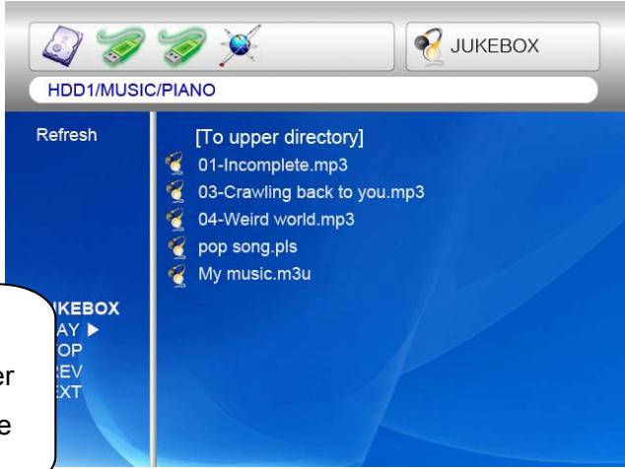Click the music icon beside pop song.pls

tap(177, 246)
